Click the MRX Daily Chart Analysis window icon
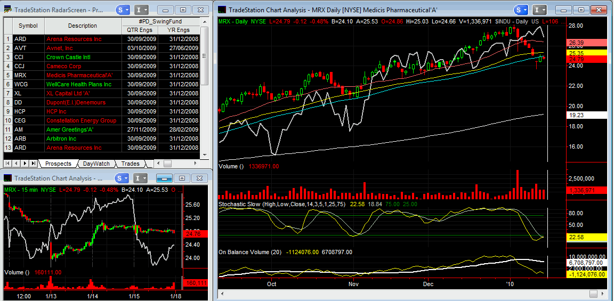The width and height of the screenshot is (614, 301). (x=222, y=10)
